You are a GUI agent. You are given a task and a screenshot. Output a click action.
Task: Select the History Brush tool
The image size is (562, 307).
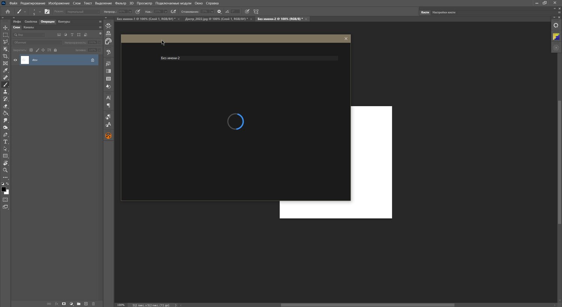(x=5, y=99)
